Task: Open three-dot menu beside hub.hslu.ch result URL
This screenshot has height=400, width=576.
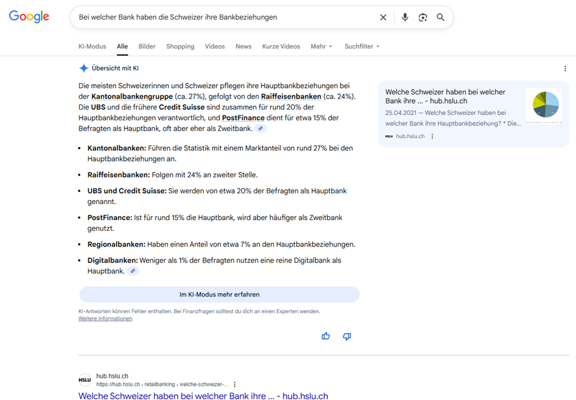Action: [235, 384]
